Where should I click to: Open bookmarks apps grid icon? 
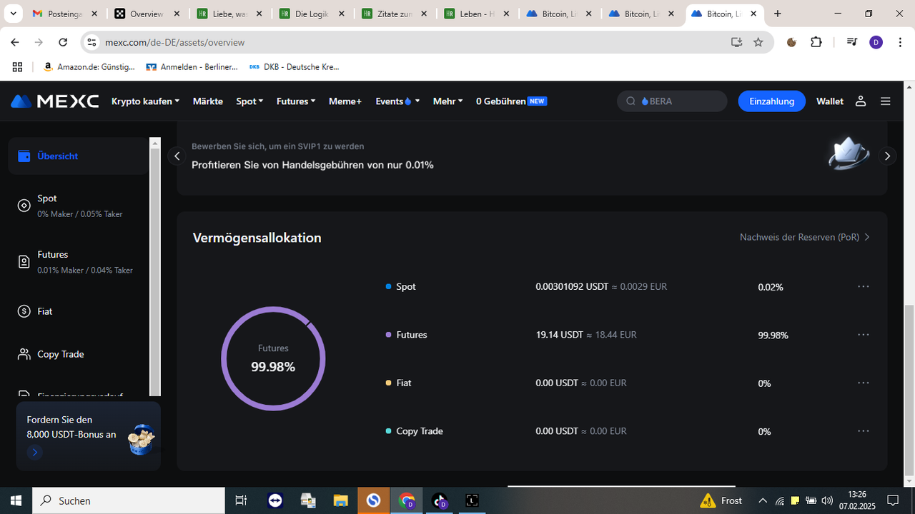pos(17,66)
